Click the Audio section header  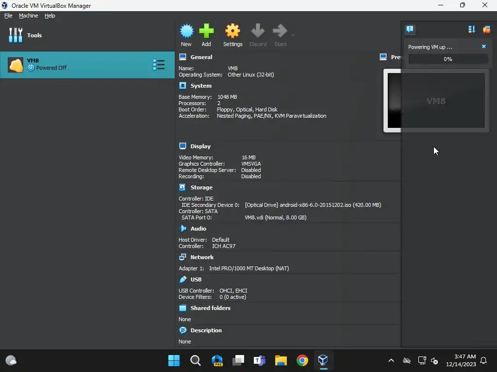pyautogui.click(x=198, y=229)
